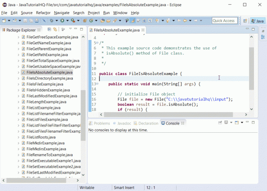Click the Search flashlight toolbar icon
This screenshot has width=267, height=191.
[115, 21]
